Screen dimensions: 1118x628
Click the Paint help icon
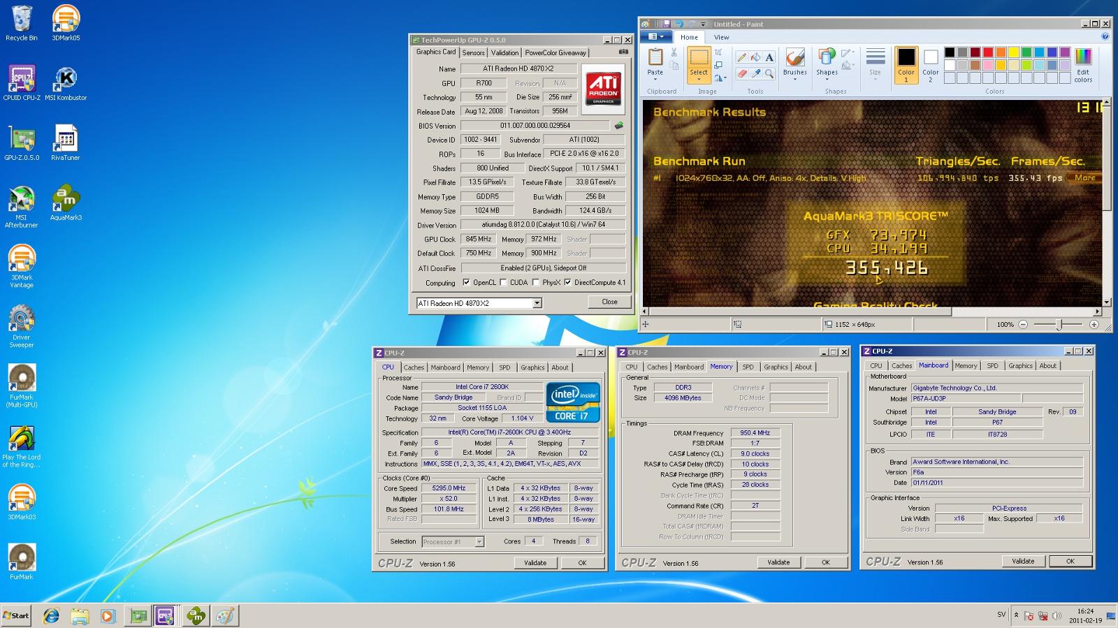click(1105, 37)
